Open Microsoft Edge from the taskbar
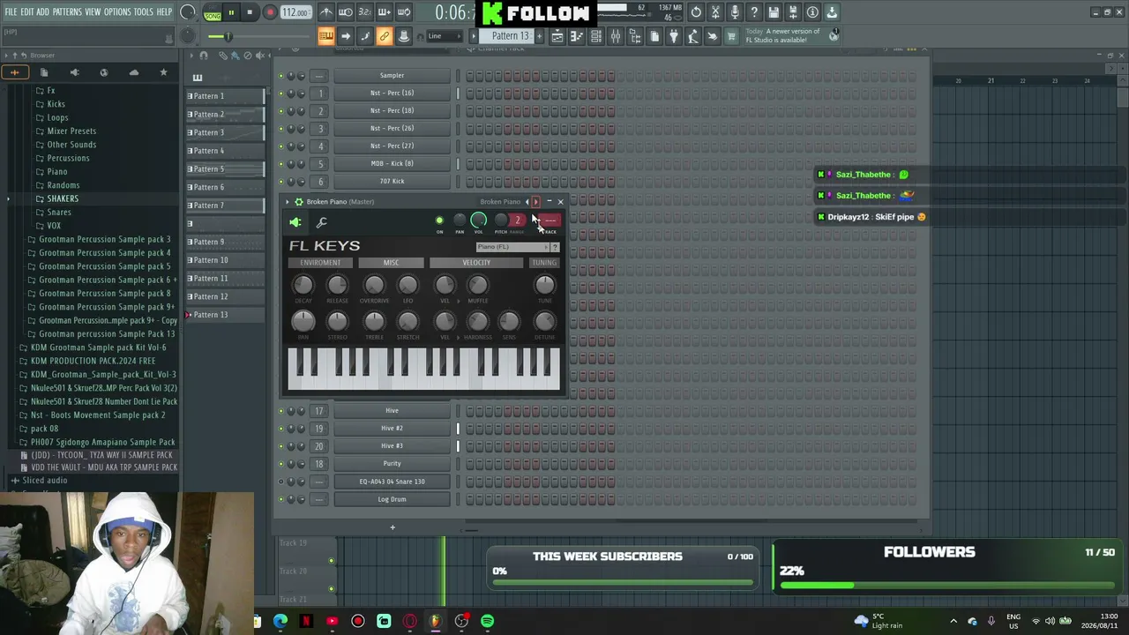This screenshot has width=1129, height=635. pyautogui.click(x=280, y=622)
